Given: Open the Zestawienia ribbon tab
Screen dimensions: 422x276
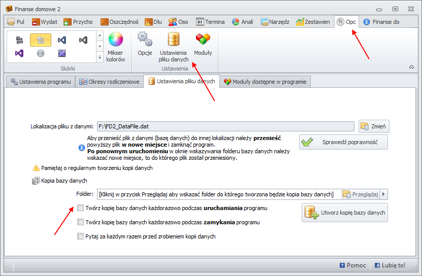Looking at the screenshot, I should point(314,22).
